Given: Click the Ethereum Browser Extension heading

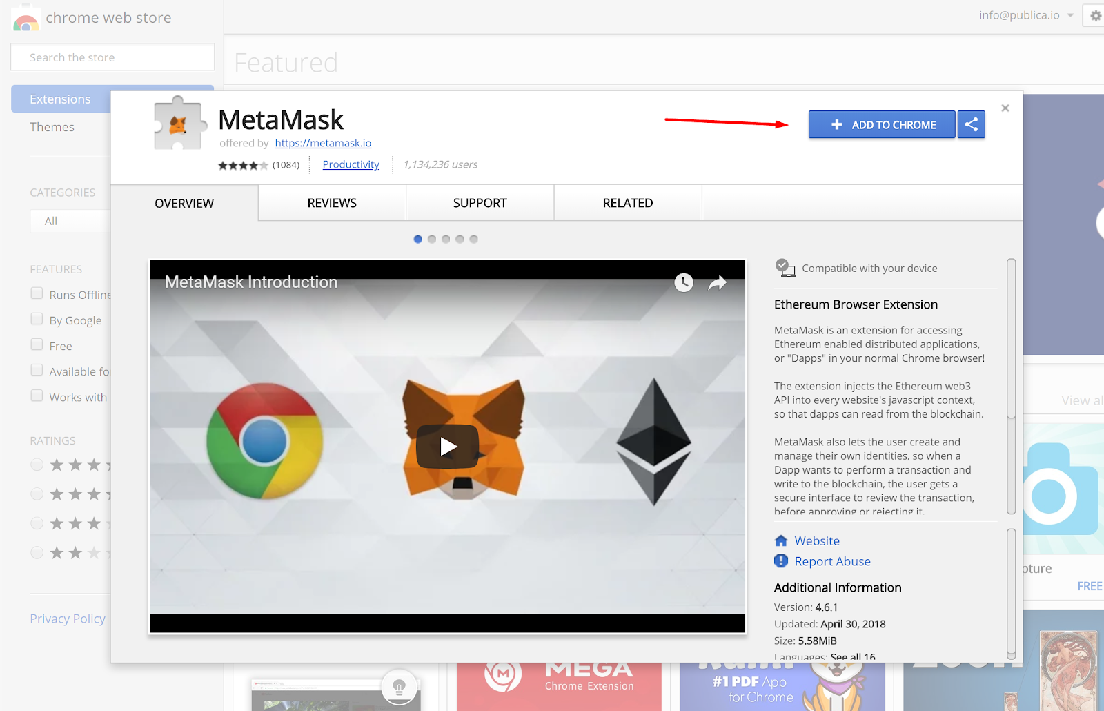Looking at the screenshot, I should (x=856, y=304).
